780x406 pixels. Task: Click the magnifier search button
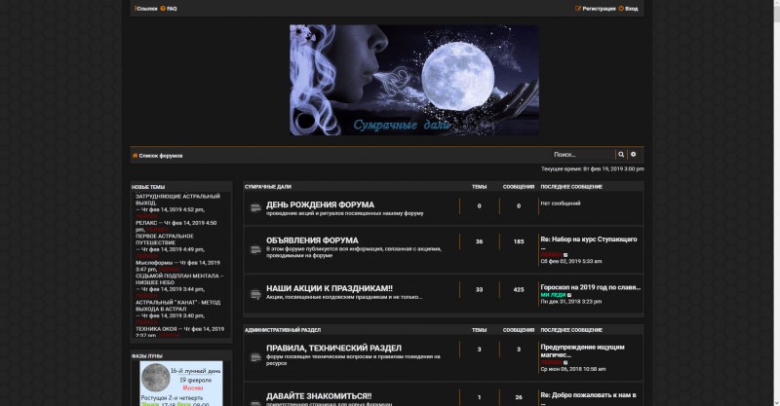[x=621, y=155]
